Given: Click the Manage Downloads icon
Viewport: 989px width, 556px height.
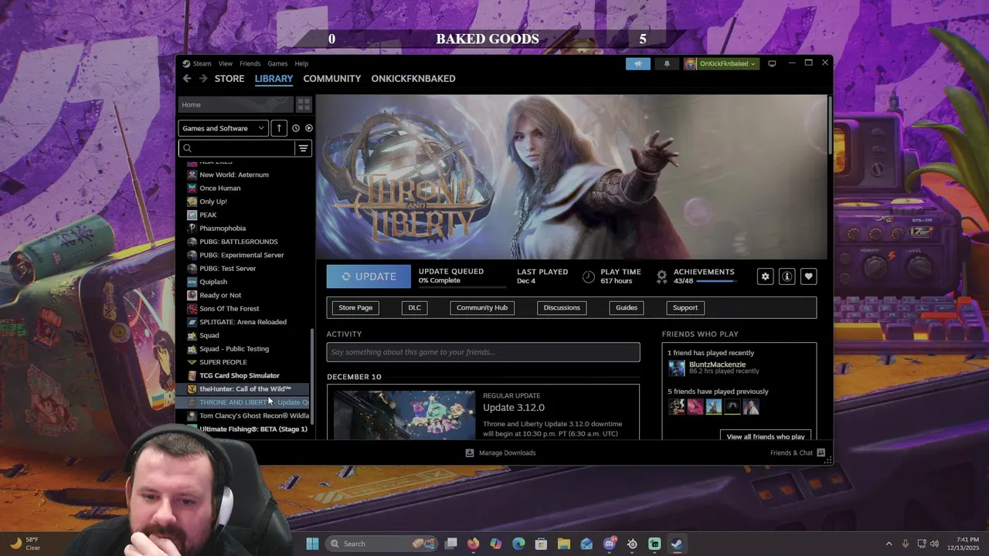Looking at the screenshot, I should (469, 453).
